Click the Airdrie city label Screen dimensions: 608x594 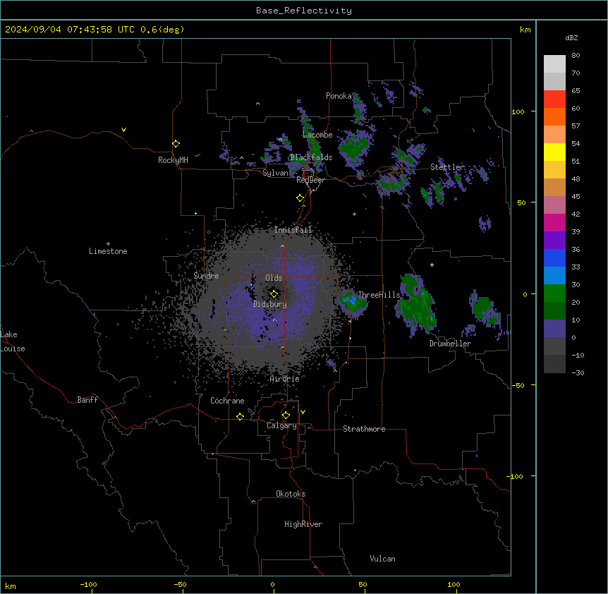285,379
